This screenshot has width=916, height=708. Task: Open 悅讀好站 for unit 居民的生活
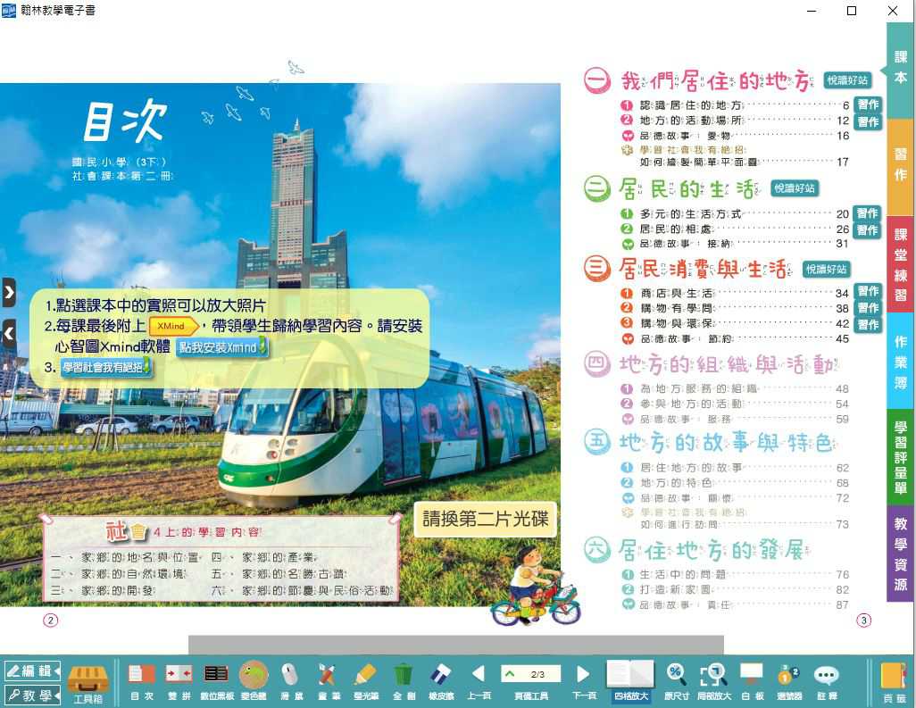(x=794, y=188)
